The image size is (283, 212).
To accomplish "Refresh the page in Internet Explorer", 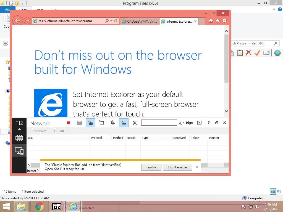I will (116, 21).
